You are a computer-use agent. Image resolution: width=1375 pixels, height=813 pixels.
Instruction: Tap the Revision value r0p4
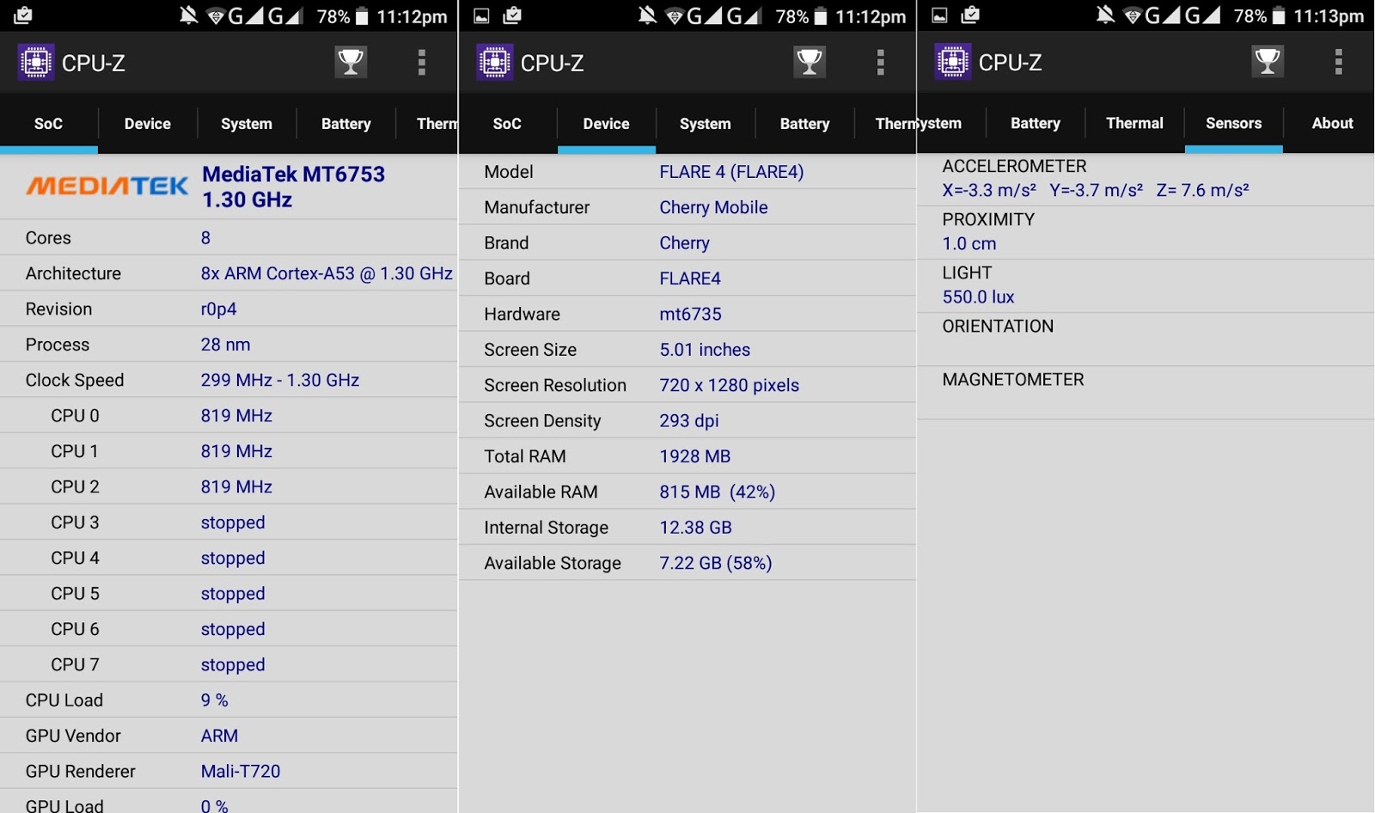pos(218,309)
